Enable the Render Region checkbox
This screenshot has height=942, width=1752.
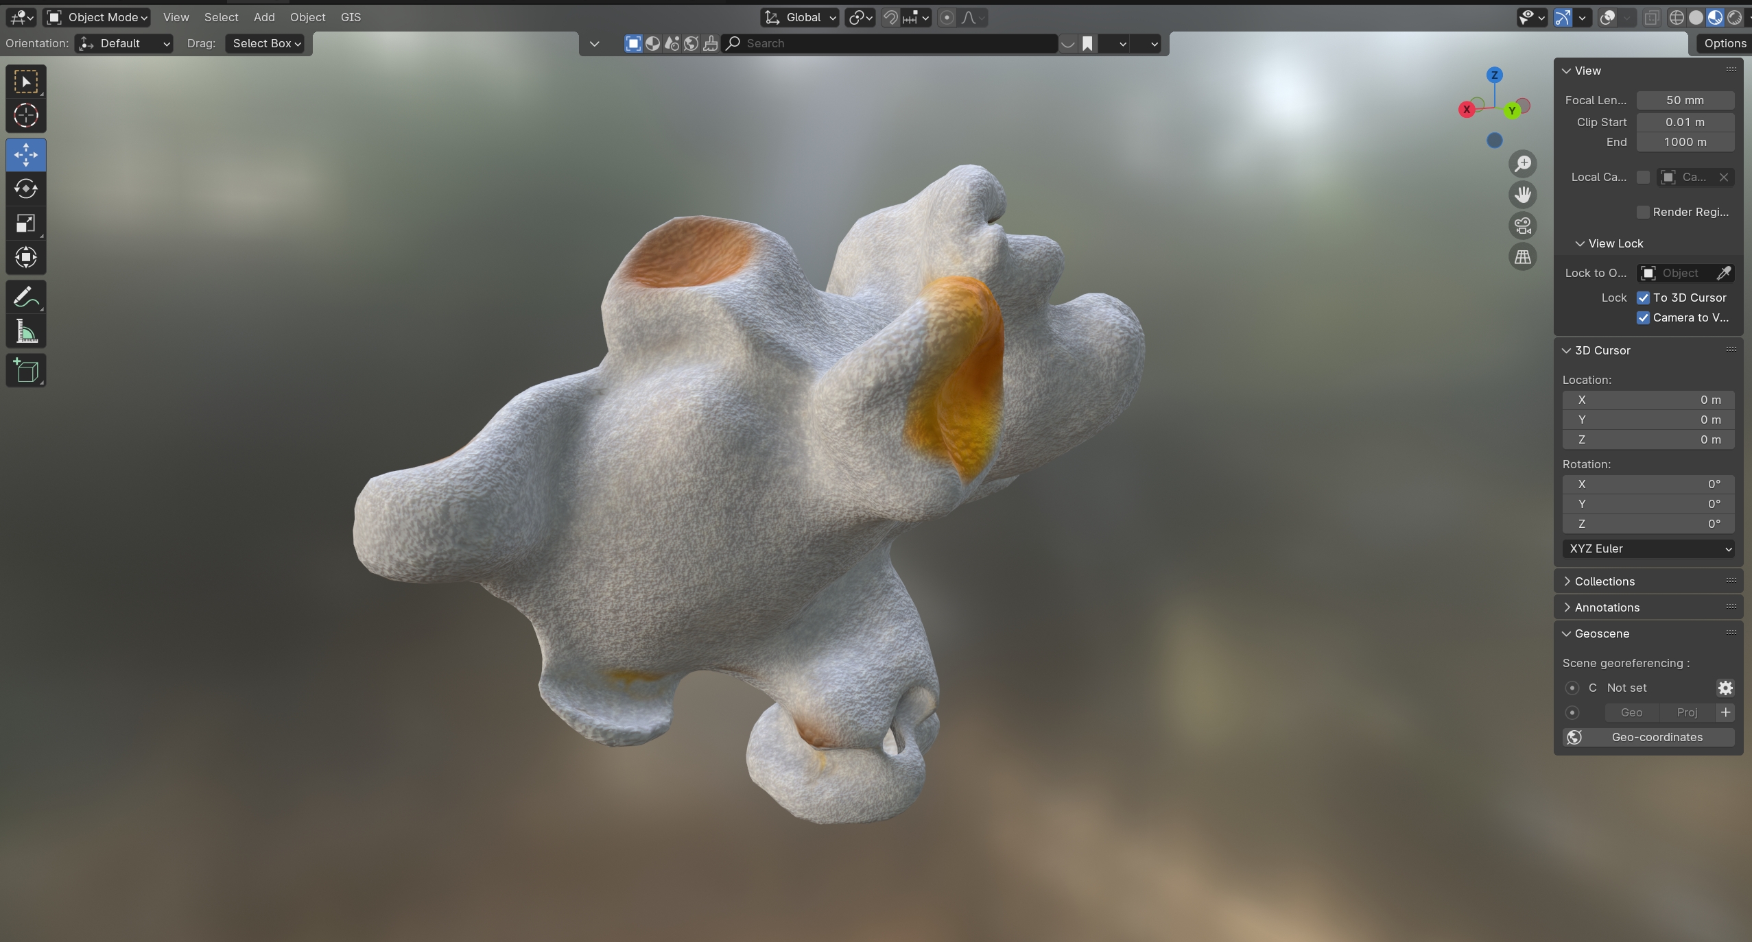(1643, 212)
